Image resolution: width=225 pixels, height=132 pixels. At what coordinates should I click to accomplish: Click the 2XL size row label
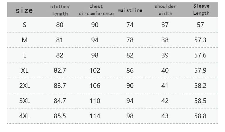[x=25, y=86]
